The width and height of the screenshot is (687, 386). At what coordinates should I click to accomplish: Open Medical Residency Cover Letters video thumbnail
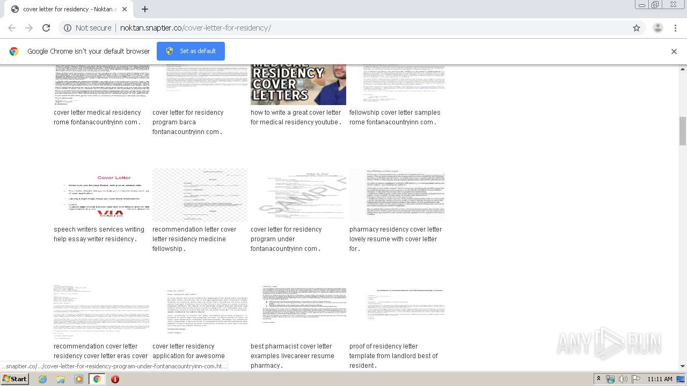298,85
